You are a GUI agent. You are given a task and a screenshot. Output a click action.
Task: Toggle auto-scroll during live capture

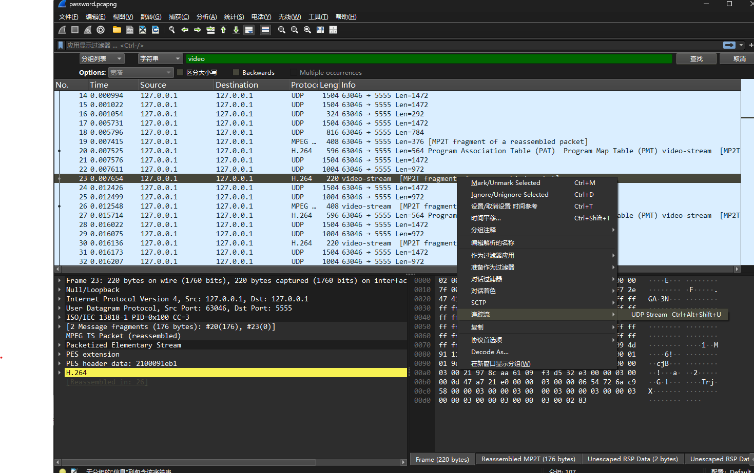(249, 30)
